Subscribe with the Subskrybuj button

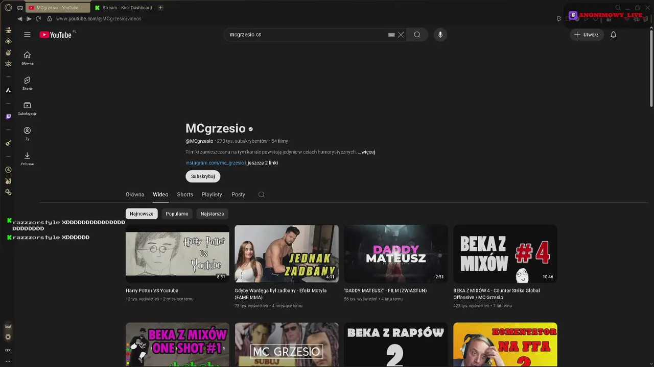click(203, 176)
